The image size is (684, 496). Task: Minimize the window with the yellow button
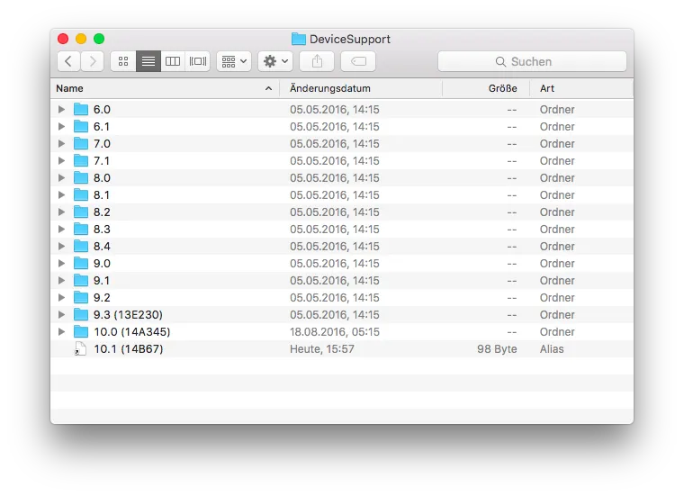pos(81,39)
